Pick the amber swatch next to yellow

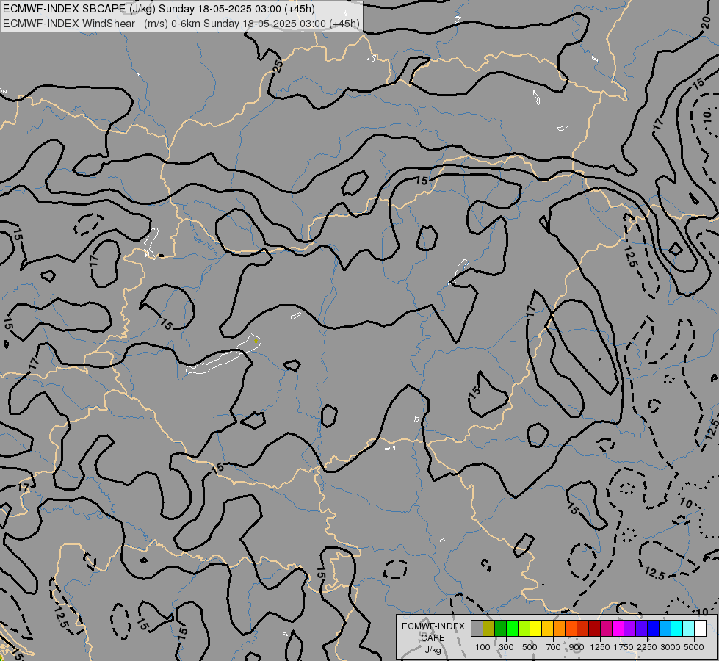pos(547,628)
